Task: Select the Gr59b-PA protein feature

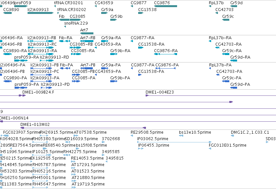Action: (x=114, y=81)
